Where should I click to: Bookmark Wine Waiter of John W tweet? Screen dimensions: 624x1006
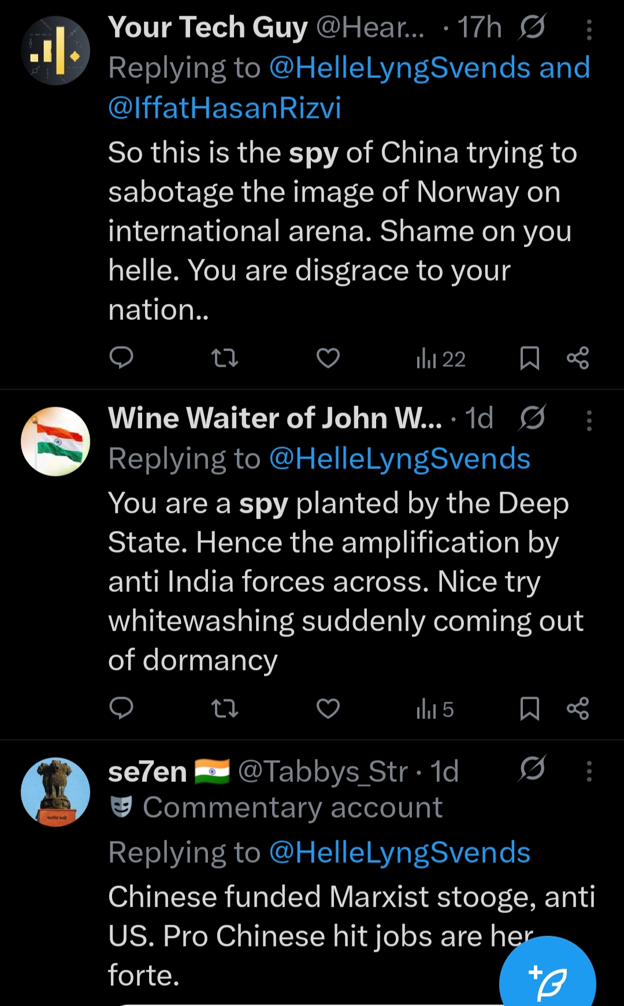pyautogui.click(x=530, y=709)
